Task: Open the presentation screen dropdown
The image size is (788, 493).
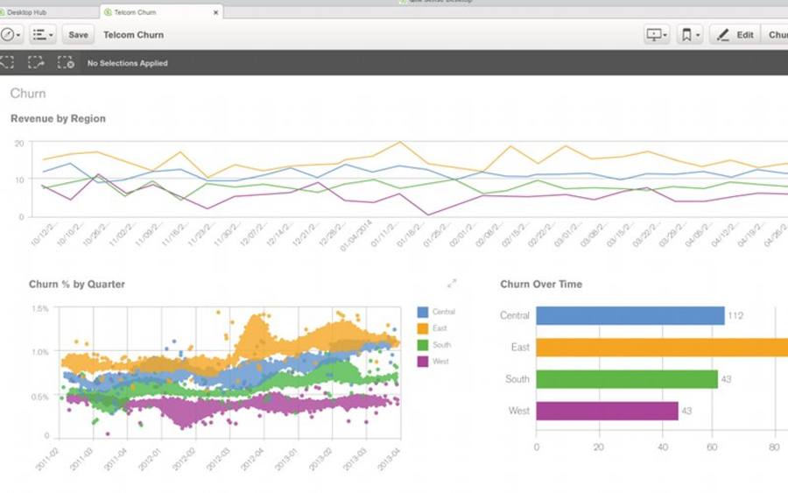Action: [657, 35]
